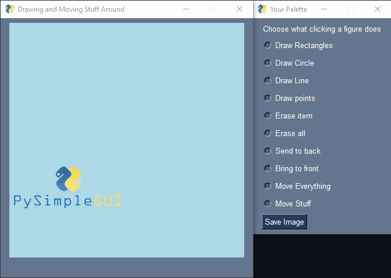Screen dimensions: 391x278
Task: Click the Your Palette window's Python icon
Action: (x=262, y=9)
